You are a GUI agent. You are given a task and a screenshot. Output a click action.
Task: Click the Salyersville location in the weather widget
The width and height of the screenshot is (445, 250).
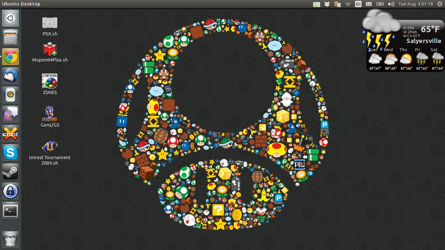(x=424, y=41)
